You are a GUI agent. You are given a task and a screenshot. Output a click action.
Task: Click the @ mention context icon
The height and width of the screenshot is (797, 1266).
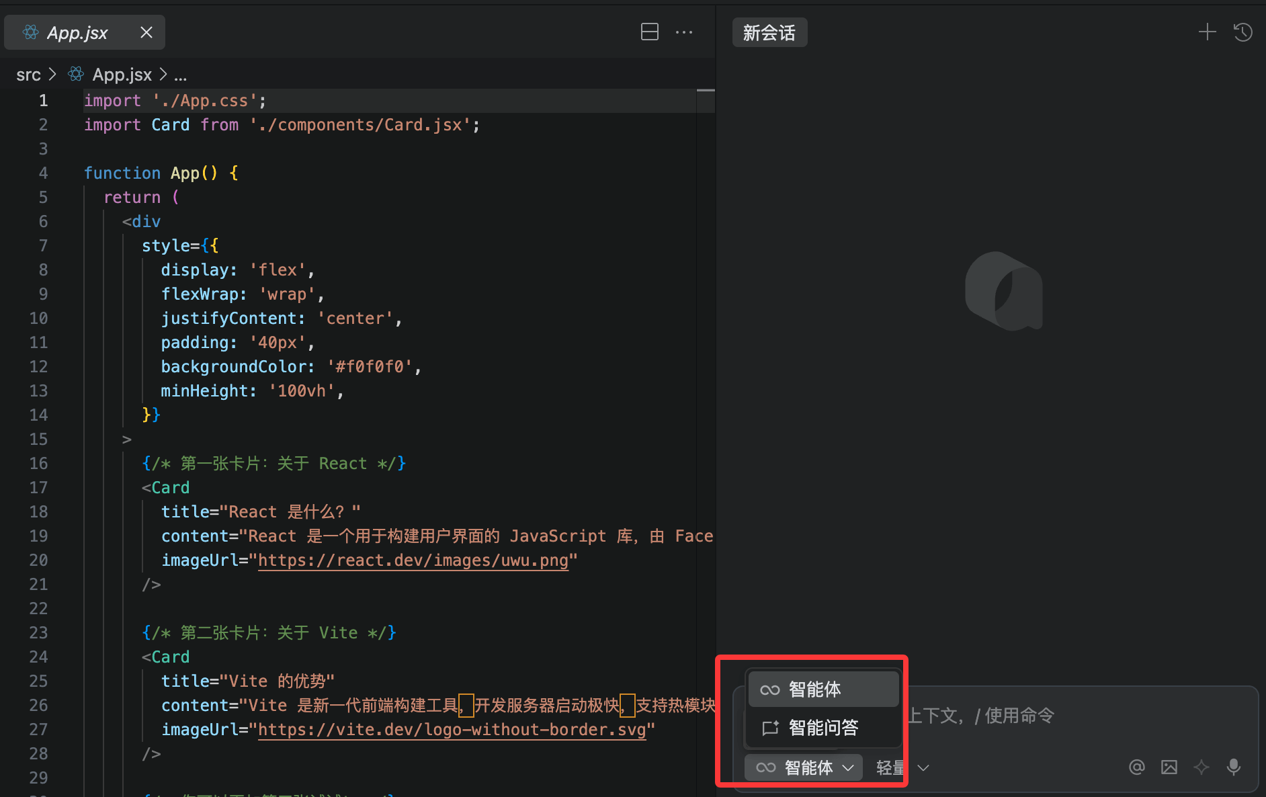pyautogui.click(x=1136, y=767)
